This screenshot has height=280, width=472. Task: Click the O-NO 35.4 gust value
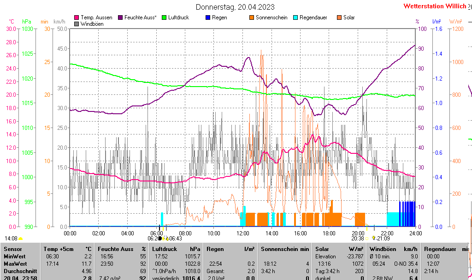click(406, 264)
